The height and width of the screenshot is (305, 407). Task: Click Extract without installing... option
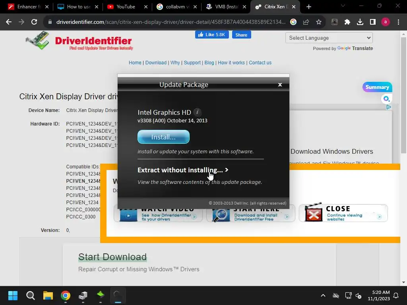pyautogui.click(x=183, y=170)
